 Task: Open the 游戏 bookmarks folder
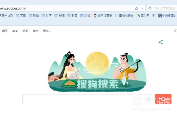coord(85,16)
